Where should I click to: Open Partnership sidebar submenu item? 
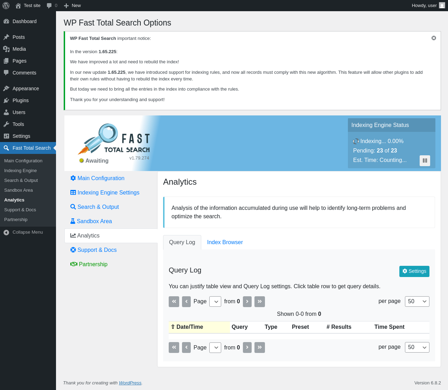click(x=28, y=220)
